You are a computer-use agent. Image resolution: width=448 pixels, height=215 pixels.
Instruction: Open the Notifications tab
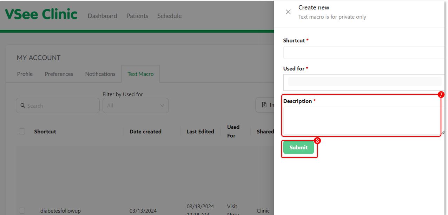pos(100,74)
